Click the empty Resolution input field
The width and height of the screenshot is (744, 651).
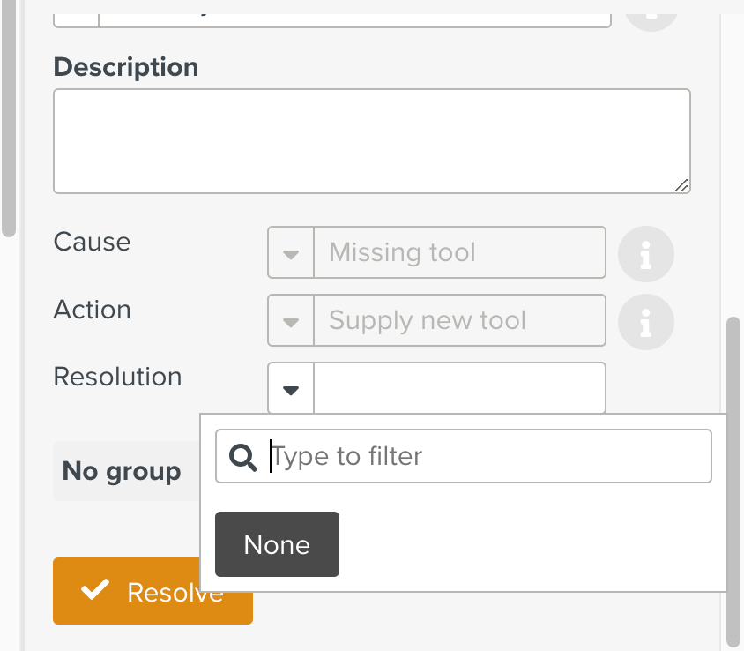coord(458,388)
